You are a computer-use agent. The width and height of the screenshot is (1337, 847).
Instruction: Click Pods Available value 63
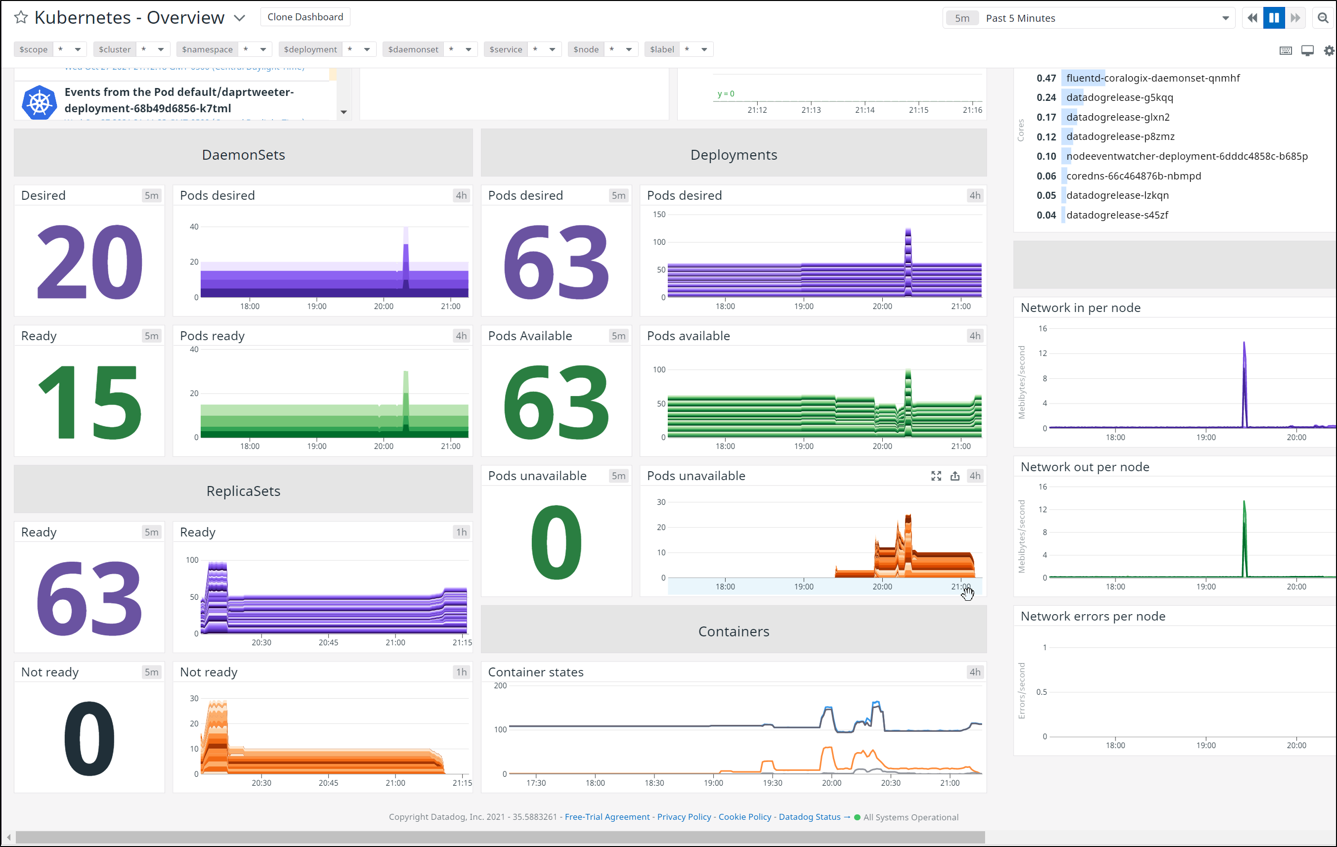[557, 402]
